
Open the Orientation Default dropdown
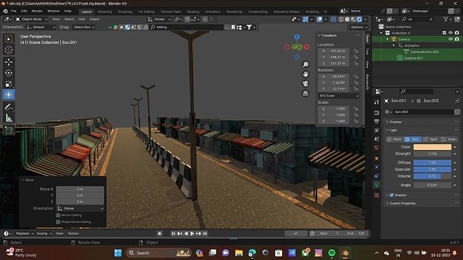pos(40,27)
